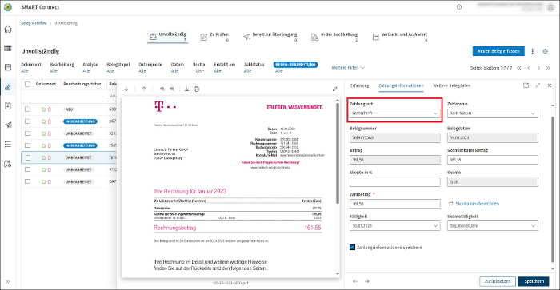Go to the previous results page
Screen dimensions: 560x290
pyautogui.click(x=529, y=68)
